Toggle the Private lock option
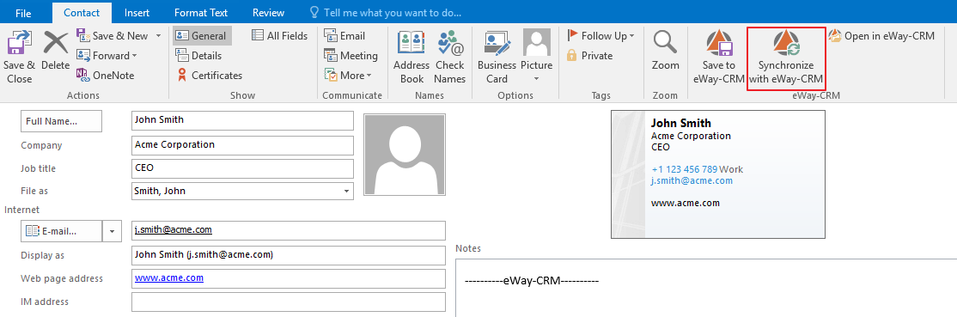 tap(589, 56)
